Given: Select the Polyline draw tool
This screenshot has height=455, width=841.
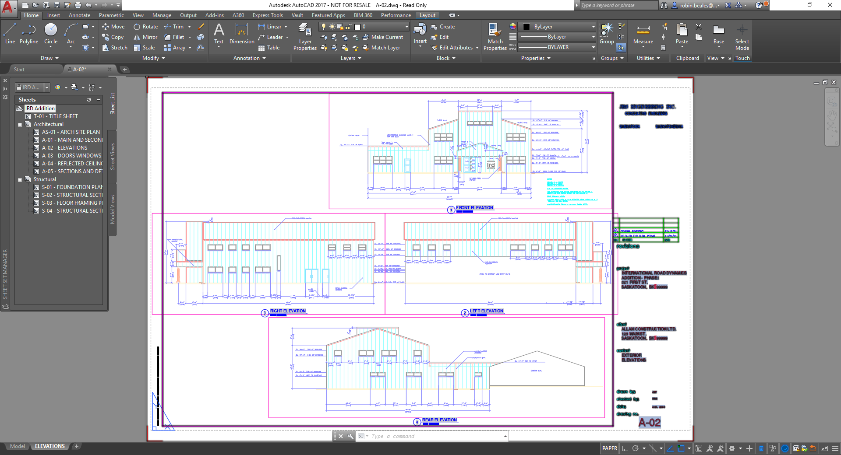Looking at the screenshot, I should (x=28, y=34).
